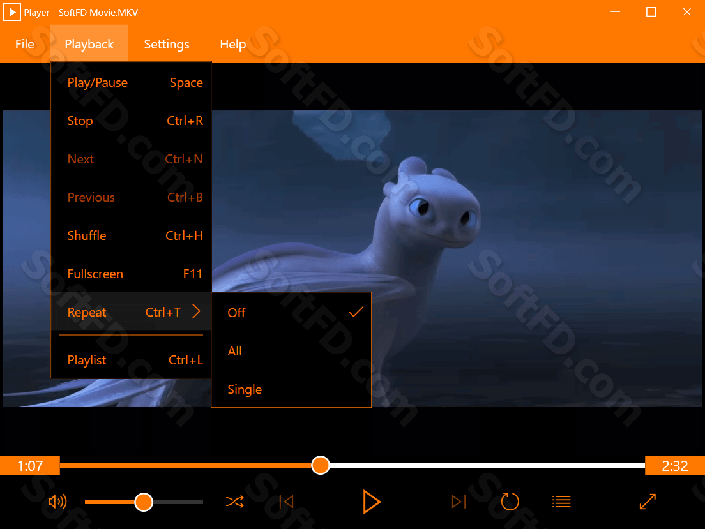Image resolution: width=705 pixels, height=529 pixels.
Task: Toggle shuffle using the crossed-arrows icon
Action: (235, 502)
